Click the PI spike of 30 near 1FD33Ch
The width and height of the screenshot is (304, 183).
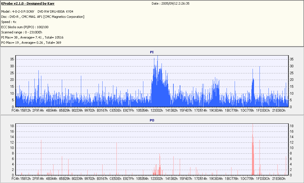coord(259,87)
